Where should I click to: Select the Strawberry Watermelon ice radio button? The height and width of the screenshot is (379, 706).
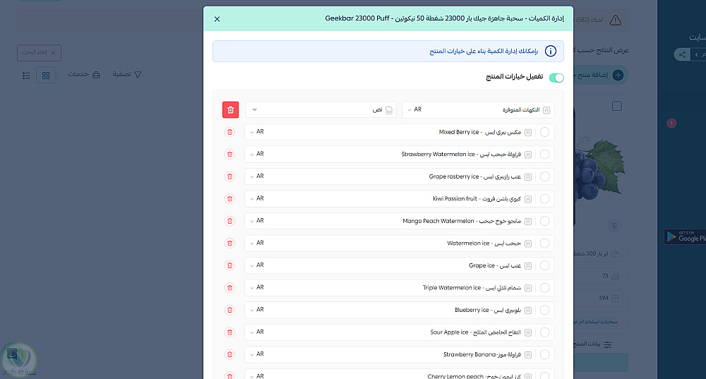pos(545,155)
